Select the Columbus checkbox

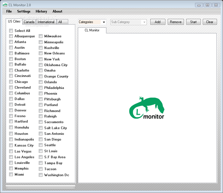(11, 93)
